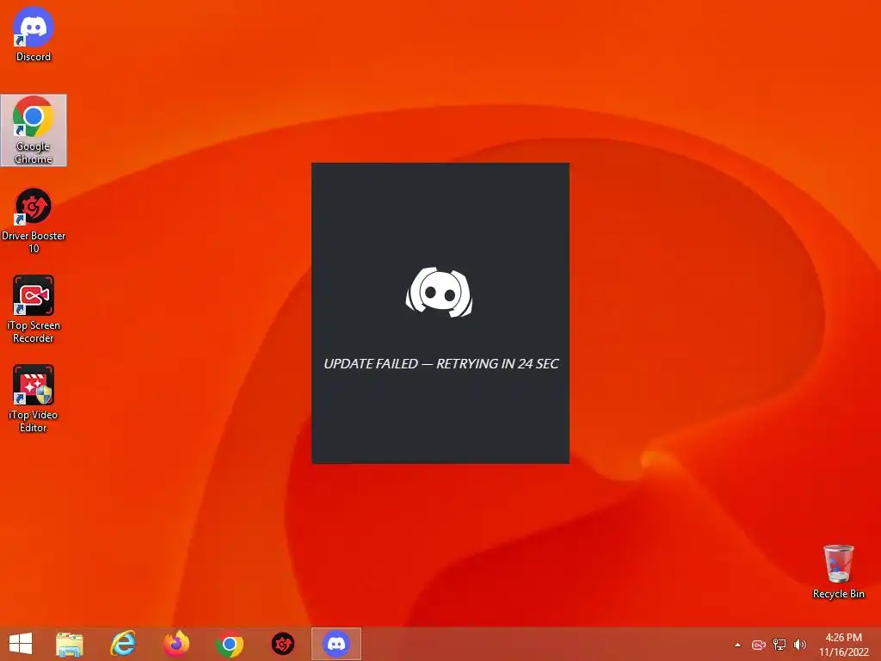Select the Driver Booster 10 desktop icon
Image resolution: width=881 pixels, height=661 pixels.
(x=34, y=220)
